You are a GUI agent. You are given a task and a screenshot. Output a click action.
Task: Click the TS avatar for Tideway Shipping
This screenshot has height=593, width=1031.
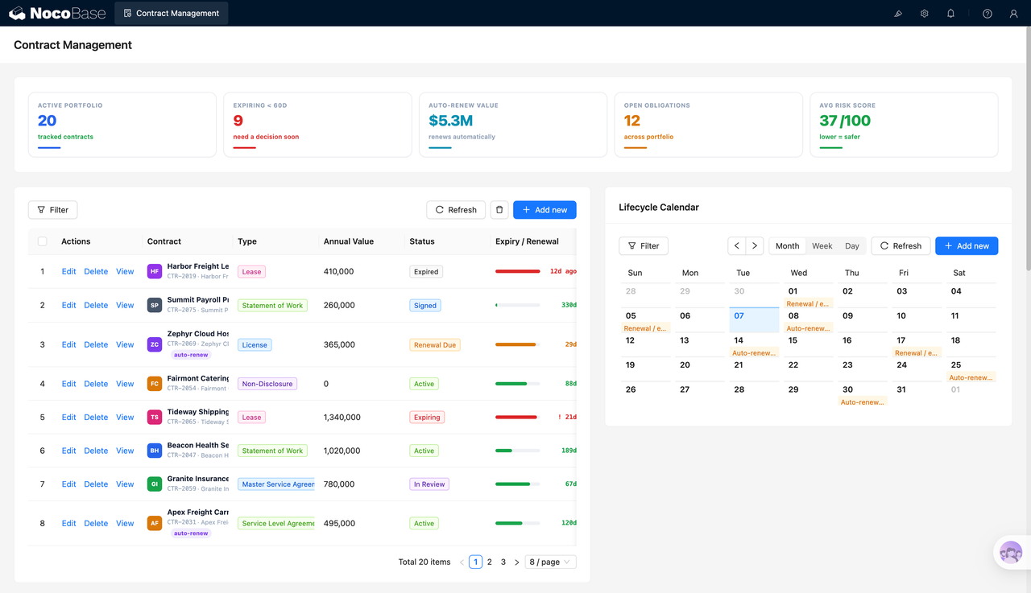[155, 417]
